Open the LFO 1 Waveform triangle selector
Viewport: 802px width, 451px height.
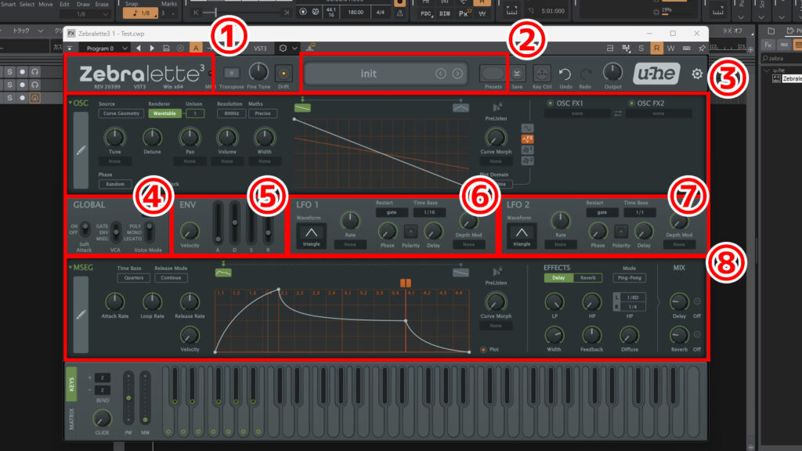[x=311, y=233]
